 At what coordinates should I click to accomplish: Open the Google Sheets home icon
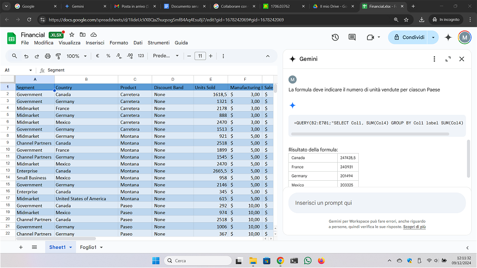11,39
